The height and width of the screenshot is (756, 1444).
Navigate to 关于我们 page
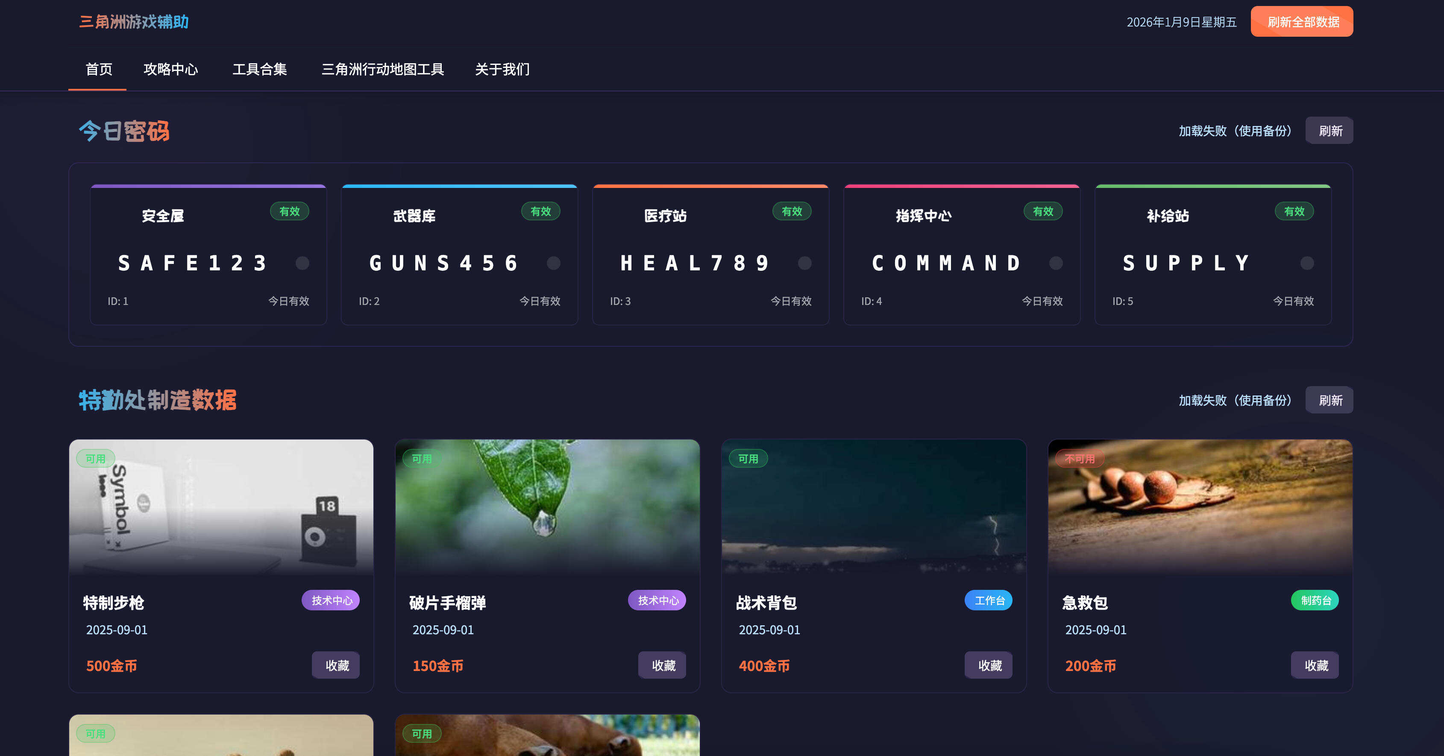[x=502, y=70]
